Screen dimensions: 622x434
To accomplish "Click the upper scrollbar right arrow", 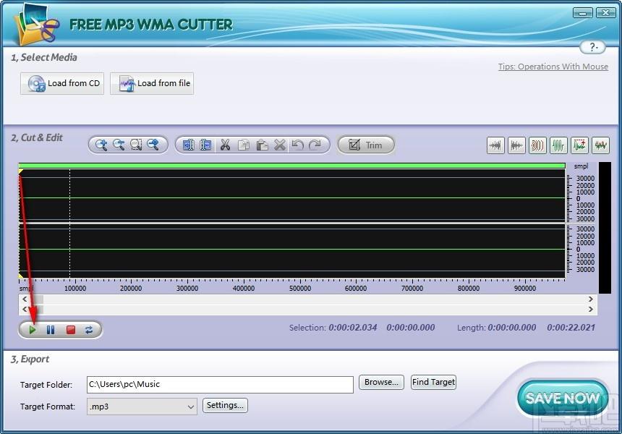I will click(x=591, y=299).
